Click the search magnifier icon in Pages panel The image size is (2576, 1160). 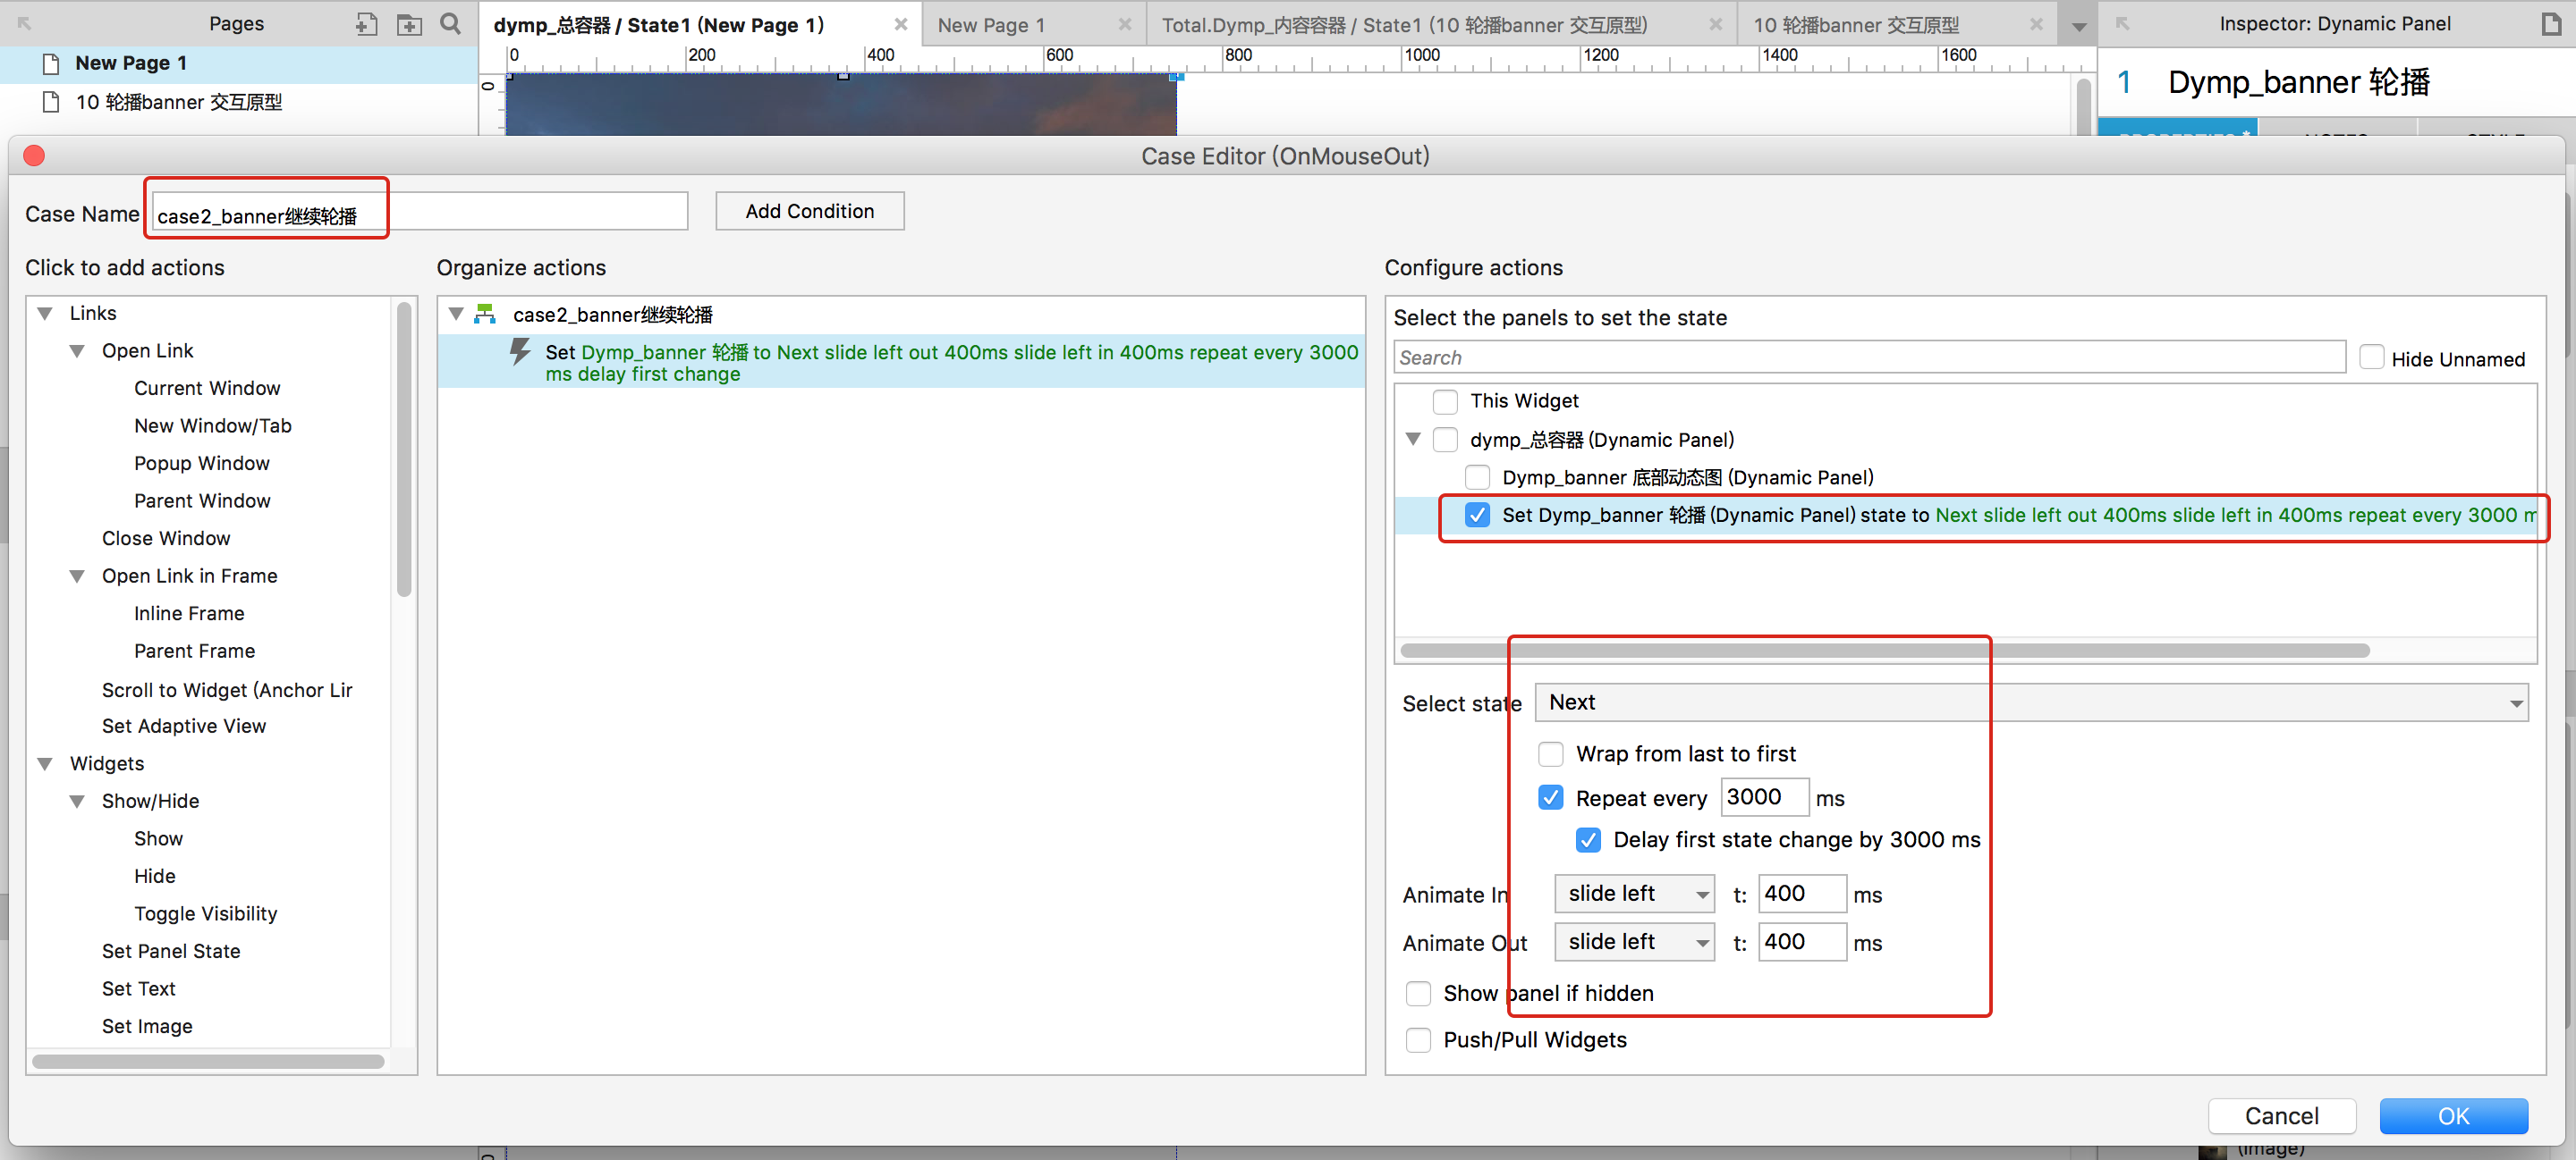451,24
